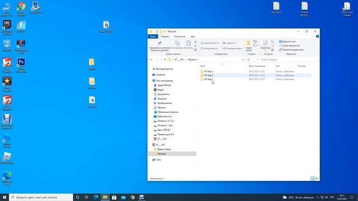Viewport: 358px width, 201px height.
Task: Open the recent locations dropdown next to Forward
Action: tap(161, 60)
